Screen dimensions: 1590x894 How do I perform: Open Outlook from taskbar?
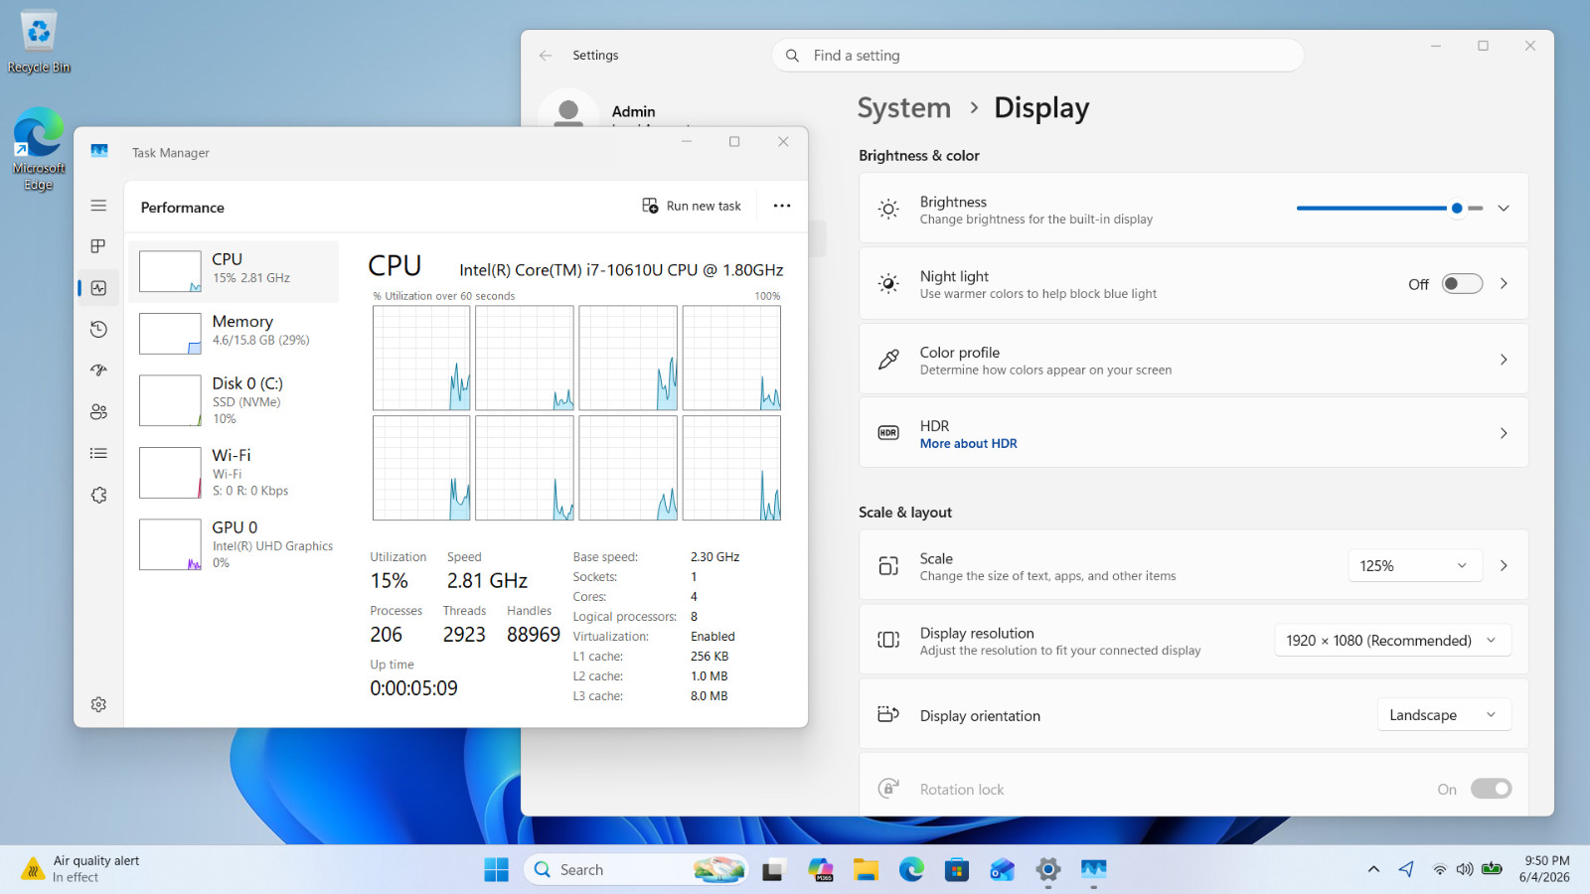(1002, 870)
